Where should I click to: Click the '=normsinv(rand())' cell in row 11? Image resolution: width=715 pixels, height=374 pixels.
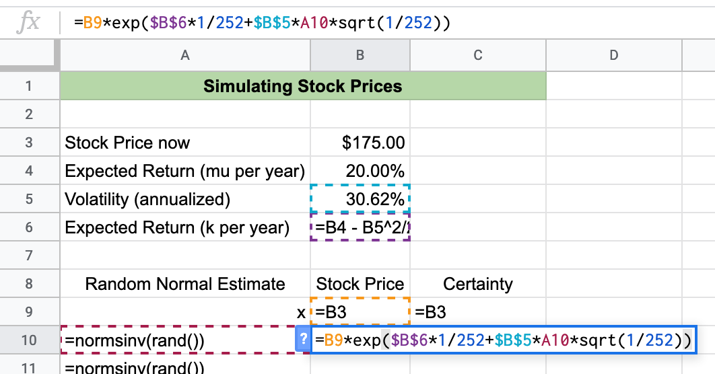coord(185,365)
